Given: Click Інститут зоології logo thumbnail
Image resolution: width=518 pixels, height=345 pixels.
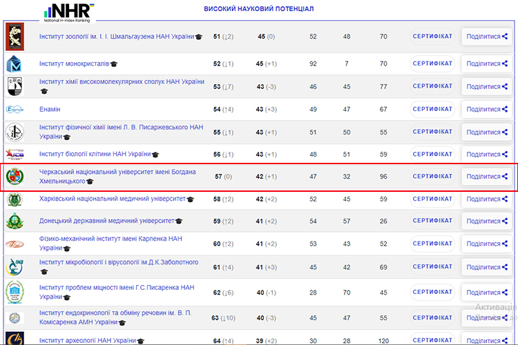Looking at the screenshot, I should [x=15, y=37].
